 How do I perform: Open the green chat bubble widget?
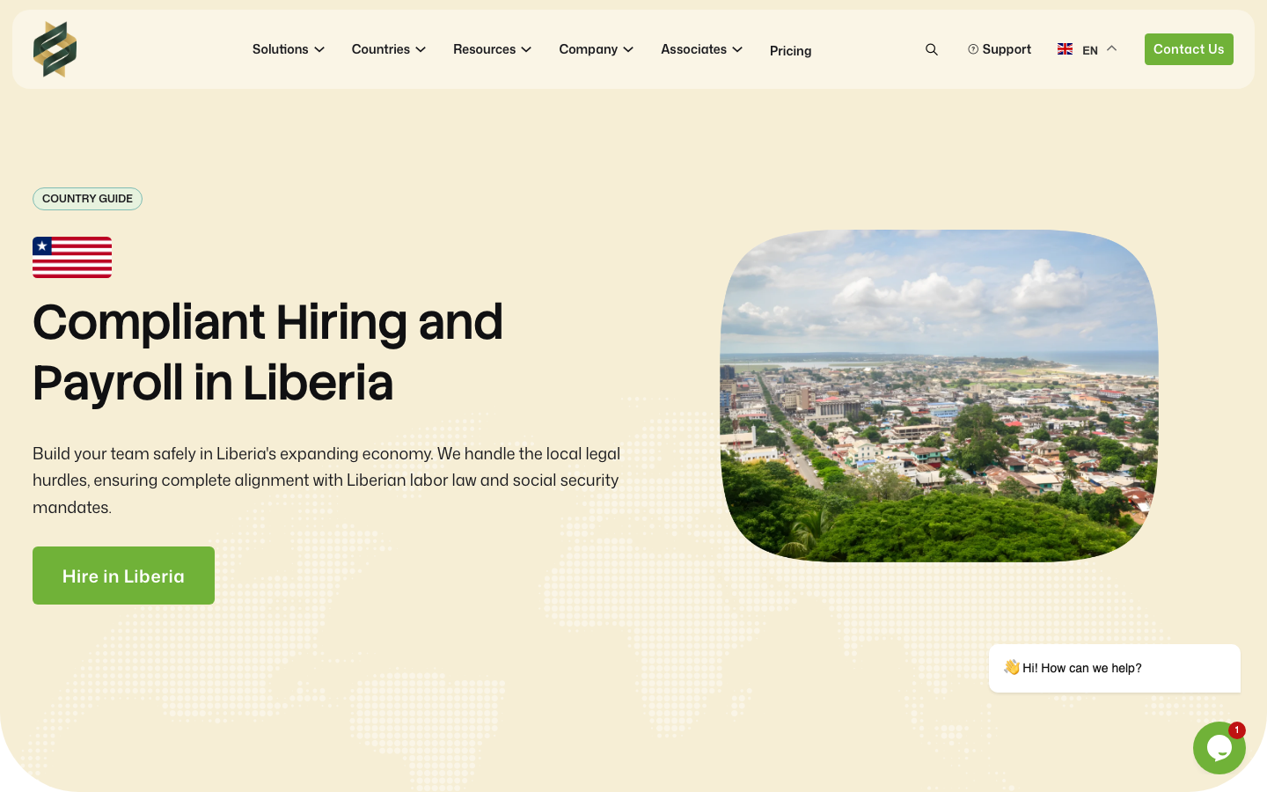coord(1219,748)
